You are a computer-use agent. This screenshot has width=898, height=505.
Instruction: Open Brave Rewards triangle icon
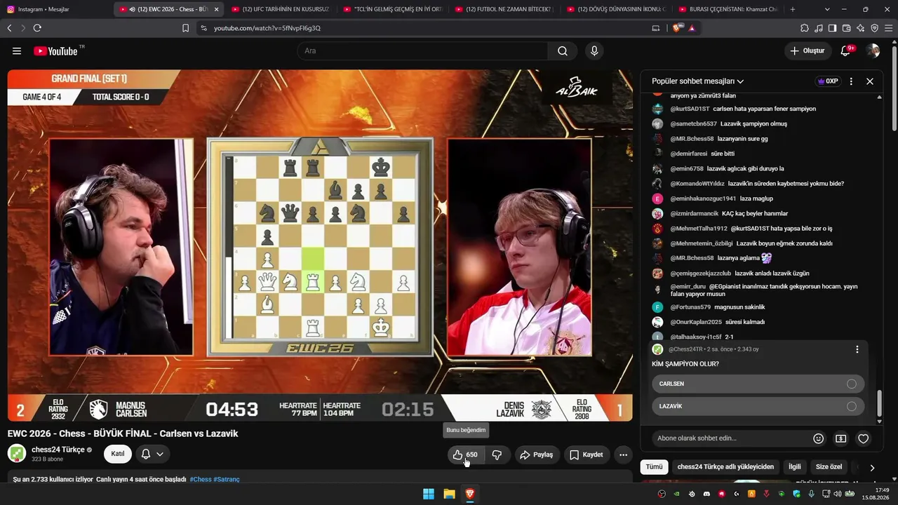(x=692, y=28)
